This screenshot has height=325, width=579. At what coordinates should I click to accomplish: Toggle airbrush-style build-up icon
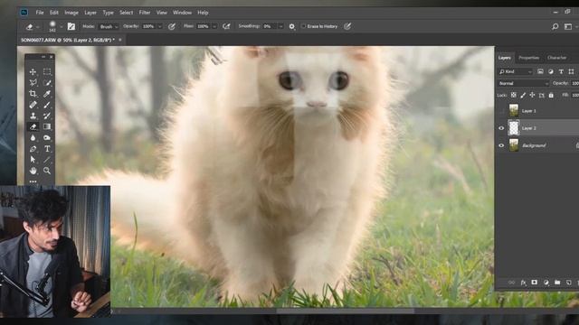click(x=226, y=26)
